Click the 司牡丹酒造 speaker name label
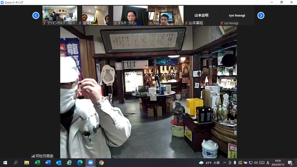 click(45, 156)
